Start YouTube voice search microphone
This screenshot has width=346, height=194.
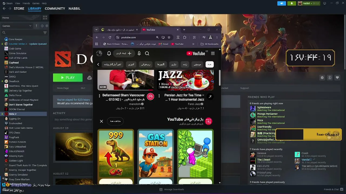tap(139, 53)
